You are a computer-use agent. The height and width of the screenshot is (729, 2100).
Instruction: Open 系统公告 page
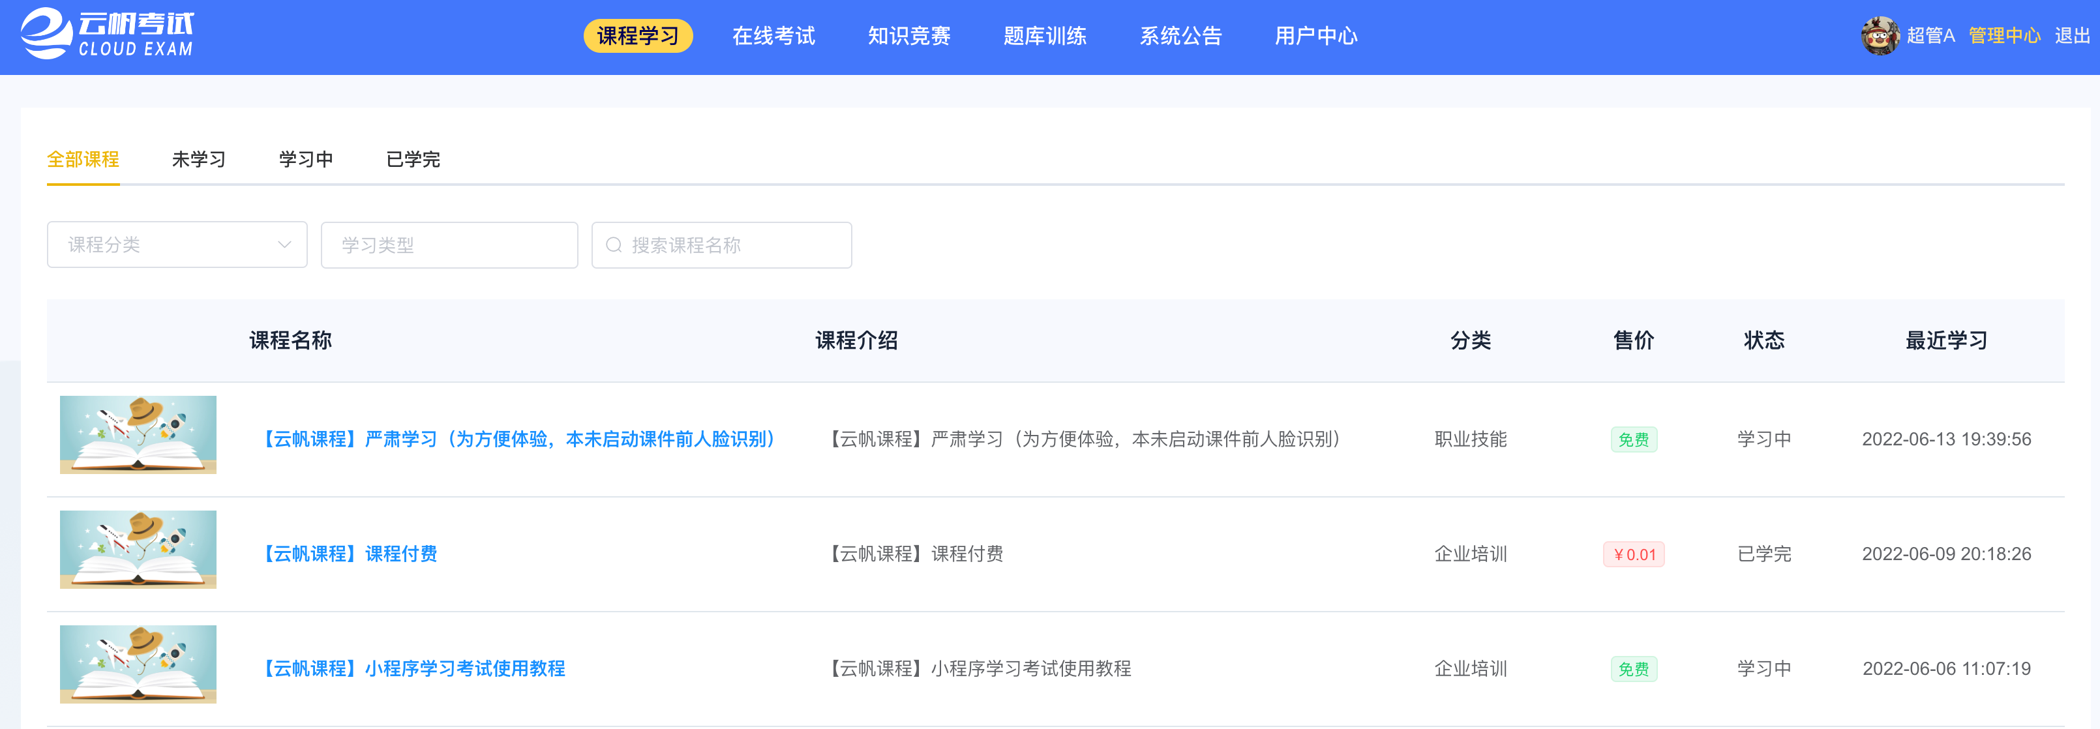point(1180,36)
